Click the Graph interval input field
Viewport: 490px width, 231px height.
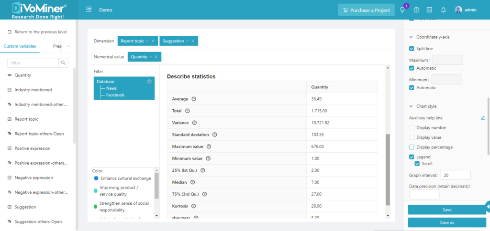click(x=455, y=175)
